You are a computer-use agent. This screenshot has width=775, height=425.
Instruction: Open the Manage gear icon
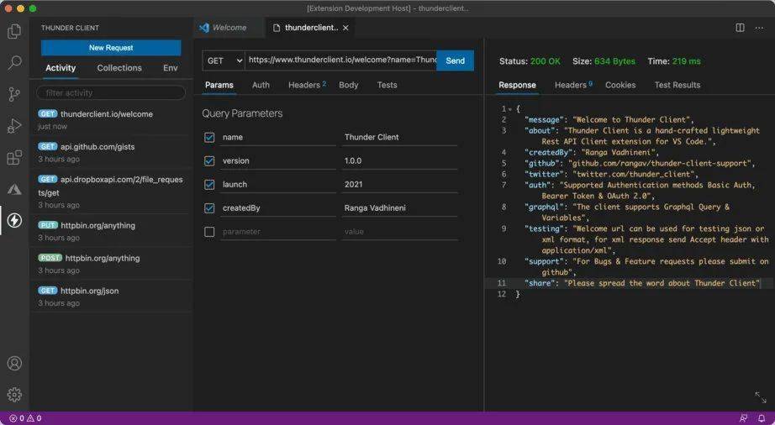click(14, 395)
